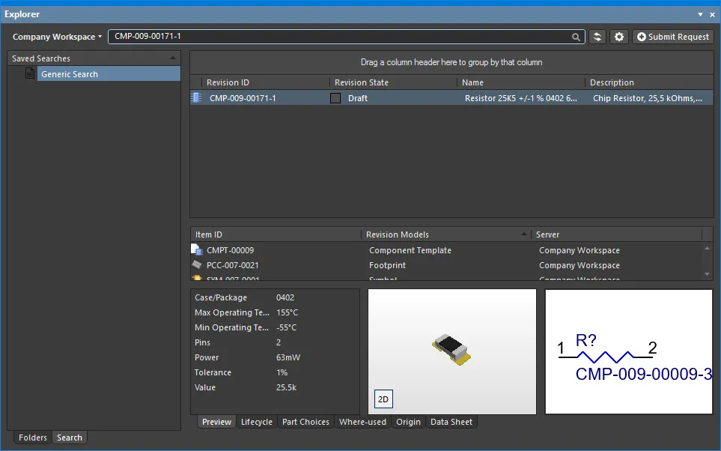721x451 pixels.
Task: Open the Part Choices tab
Action: (305, 422)
